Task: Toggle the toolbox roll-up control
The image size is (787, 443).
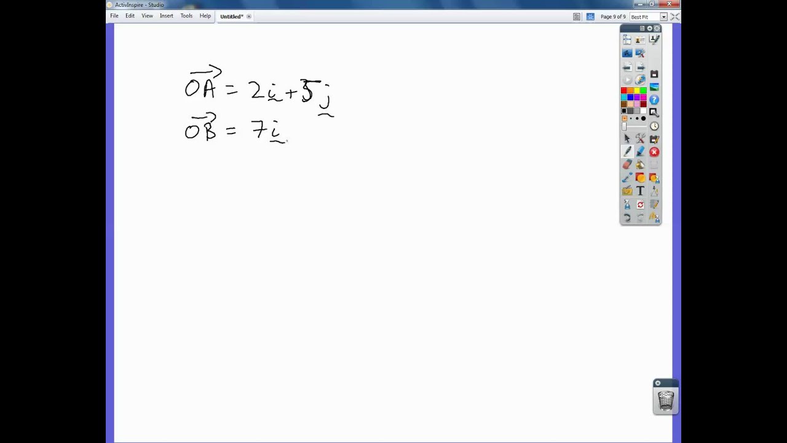Action: pos(649,28)
